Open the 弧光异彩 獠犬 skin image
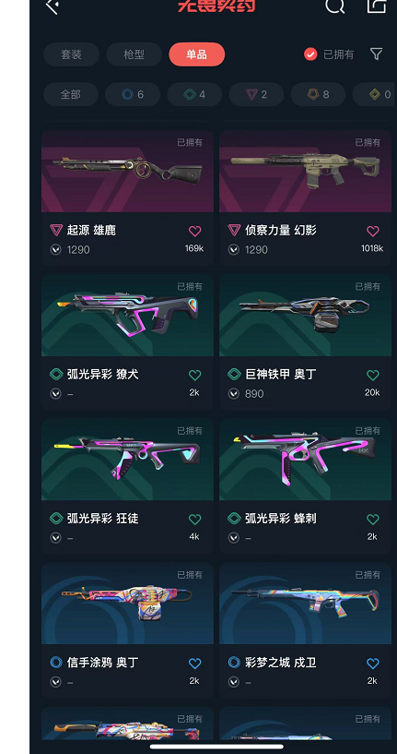 pos(127,316)
